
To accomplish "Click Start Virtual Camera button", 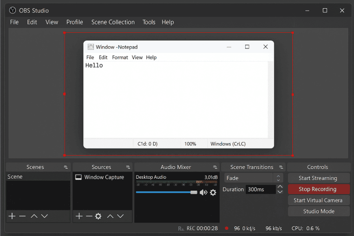I will click(x=319, y=200).
